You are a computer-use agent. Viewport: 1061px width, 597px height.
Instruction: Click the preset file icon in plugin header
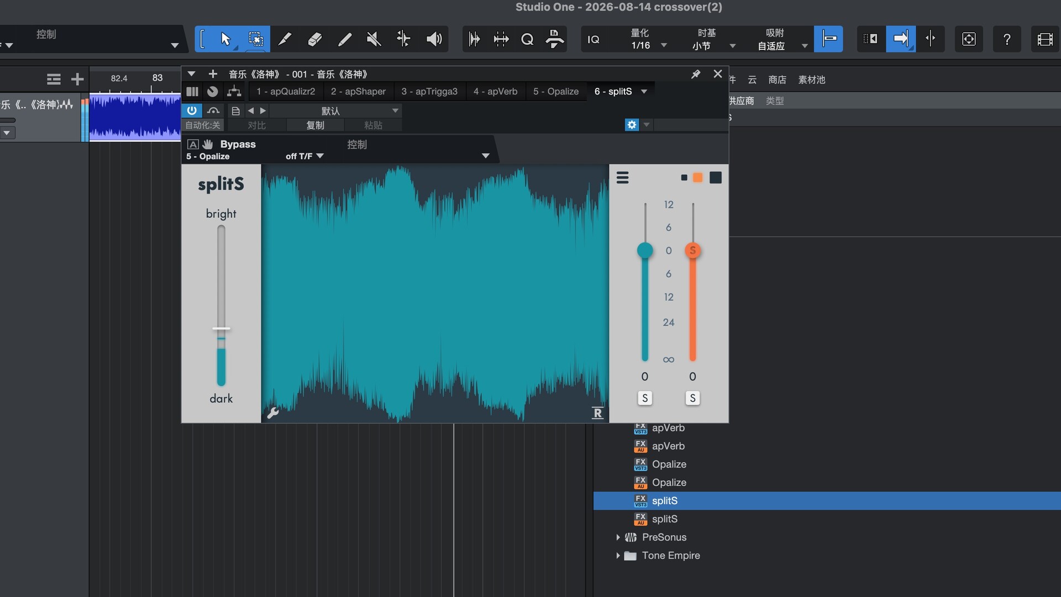click(x=235, y=111)
